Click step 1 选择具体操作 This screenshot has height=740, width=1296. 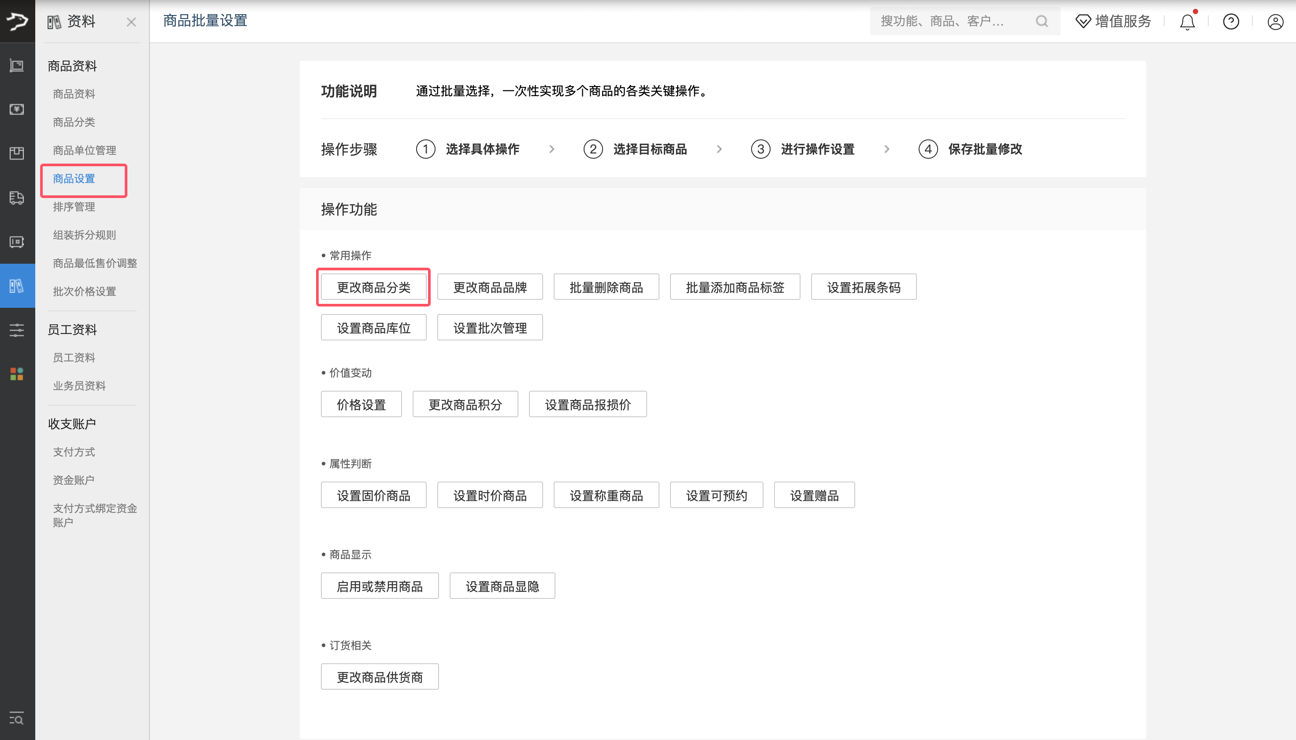(x=467, y=149)
